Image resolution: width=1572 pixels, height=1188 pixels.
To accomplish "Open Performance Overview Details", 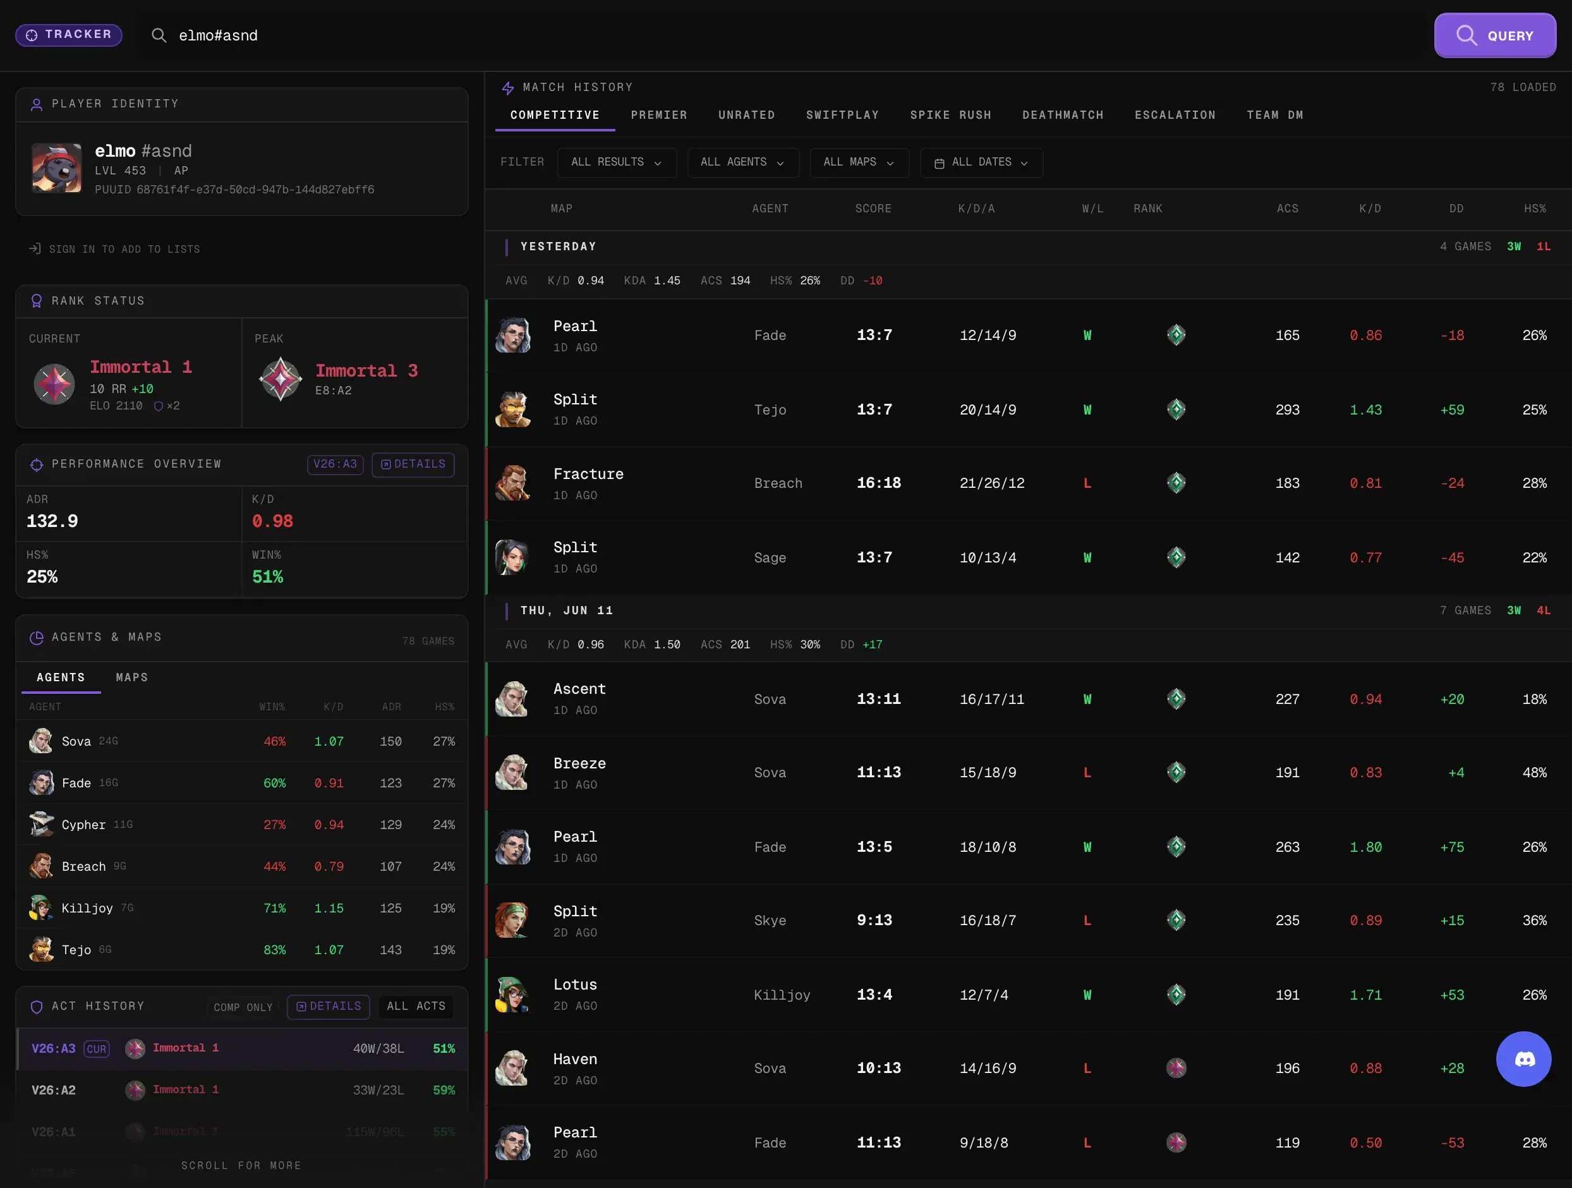I will point(413,464).
